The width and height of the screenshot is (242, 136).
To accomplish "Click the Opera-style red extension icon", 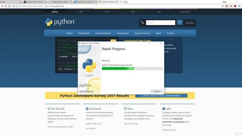I will tap(231, 6).
